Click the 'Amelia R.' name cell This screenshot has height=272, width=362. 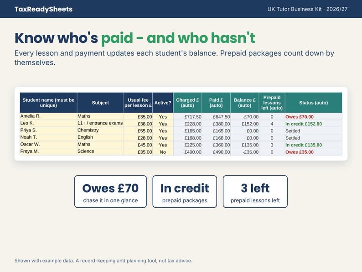point(48,116)
